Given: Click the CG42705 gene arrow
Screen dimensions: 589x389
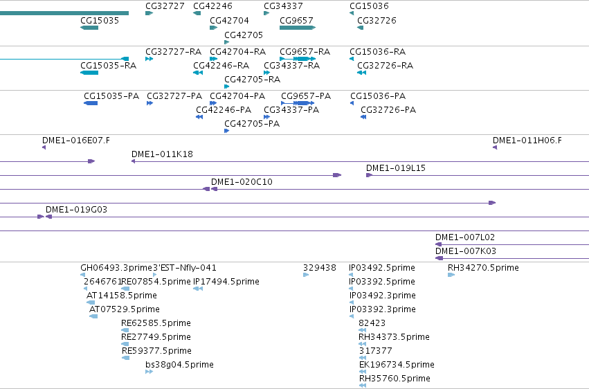Looking at the screenshot, I should pyautogui.click(x=226, y=42).
